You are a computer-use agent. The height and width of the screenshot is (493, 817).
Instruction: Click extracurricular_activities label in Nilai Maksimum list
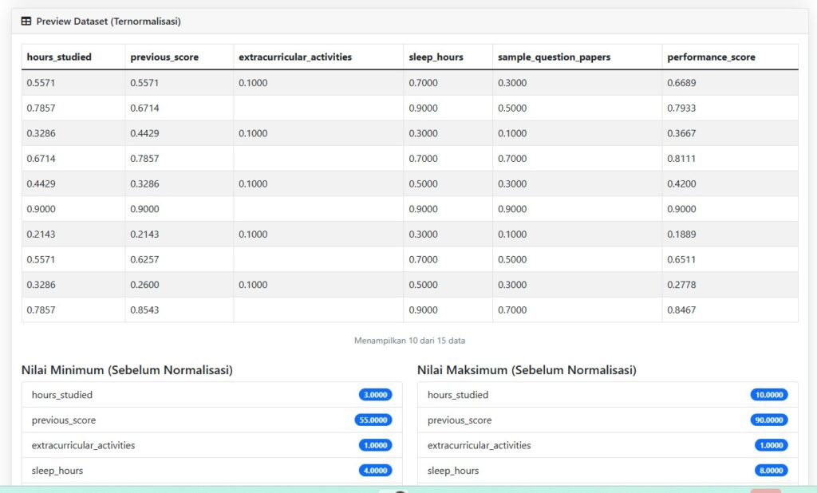pos(479,446)
